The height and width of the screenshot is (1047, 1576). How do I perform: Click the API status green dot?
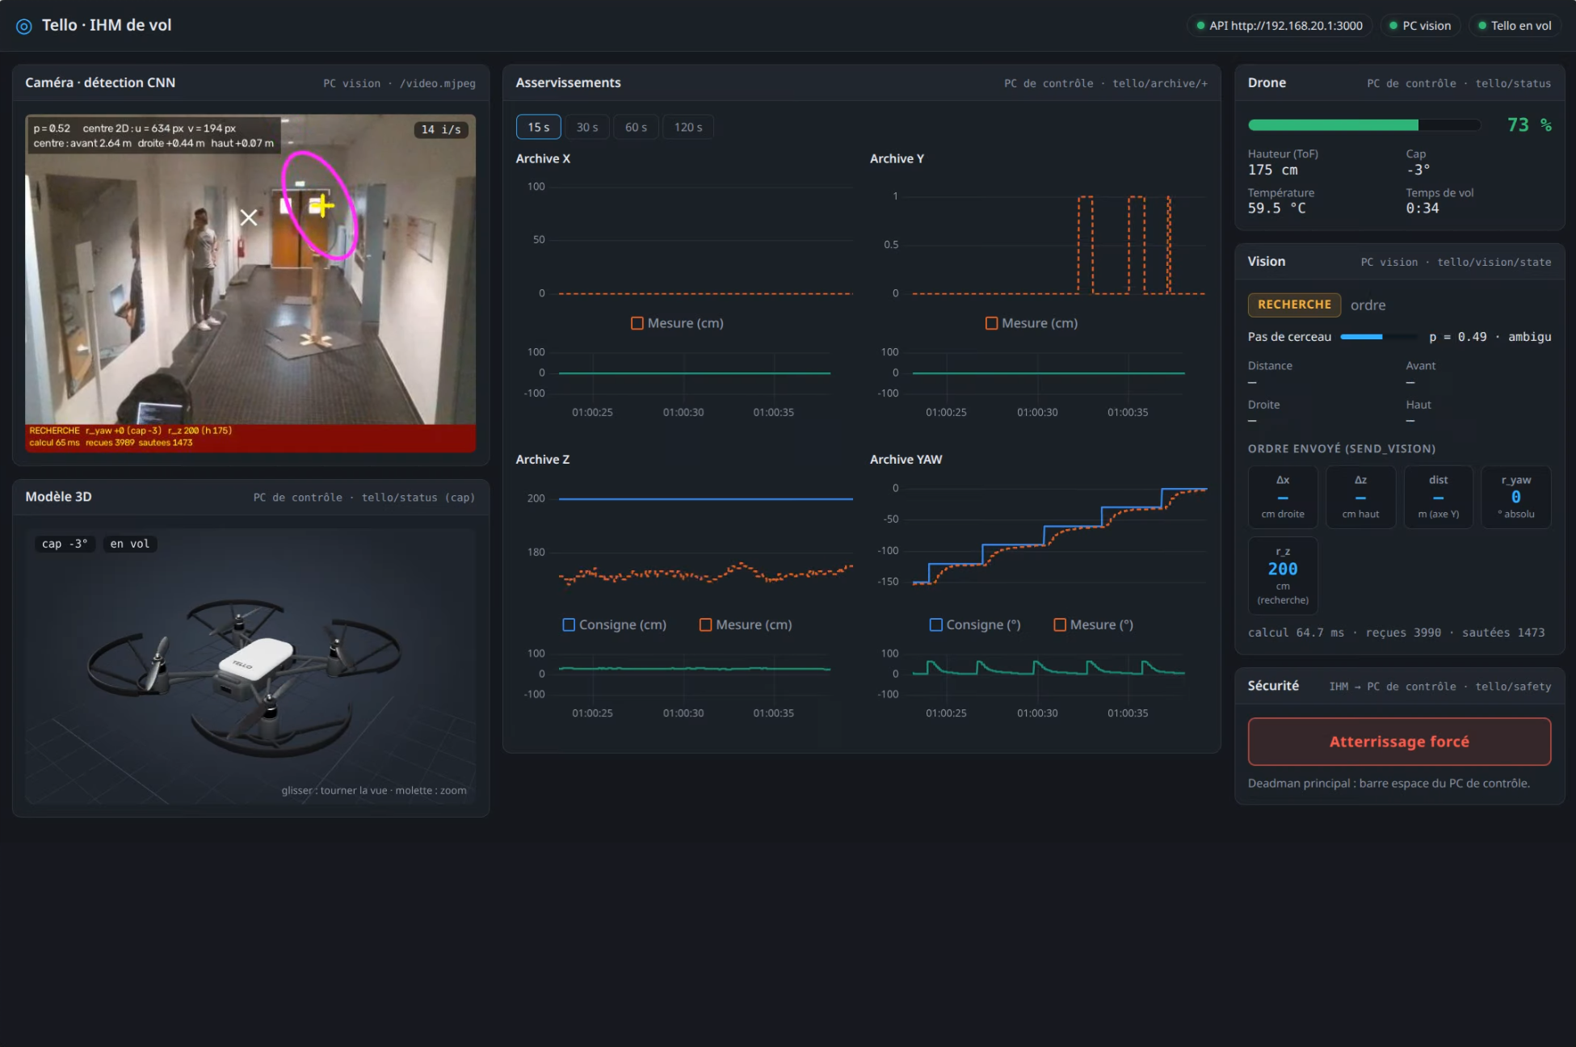coord(1200,26)
